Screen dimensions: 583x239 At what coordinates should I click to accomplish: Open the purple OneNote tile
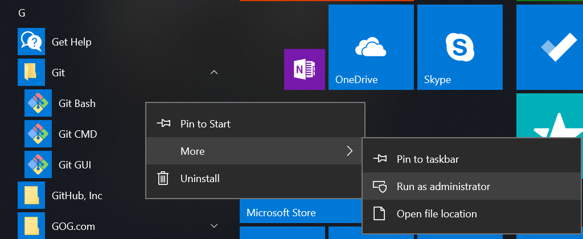305,69
